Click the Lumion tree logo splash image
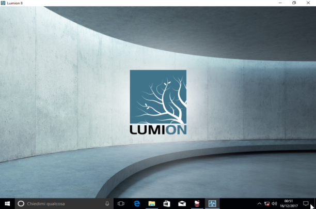Screen dimensions: 316x209 158,102
